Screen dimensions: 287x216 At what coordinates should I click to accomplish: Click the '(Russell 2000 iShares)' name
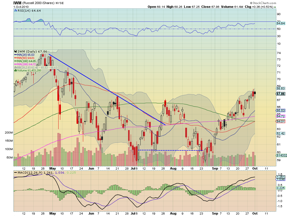coord(39,3)
